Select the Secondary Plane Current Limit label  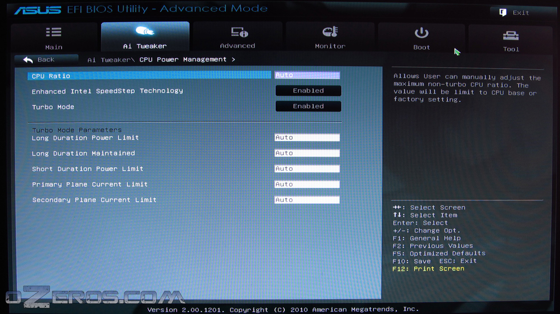pos(94,200)
